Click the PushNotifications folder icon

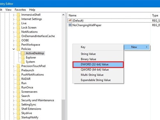pos(19,75)
